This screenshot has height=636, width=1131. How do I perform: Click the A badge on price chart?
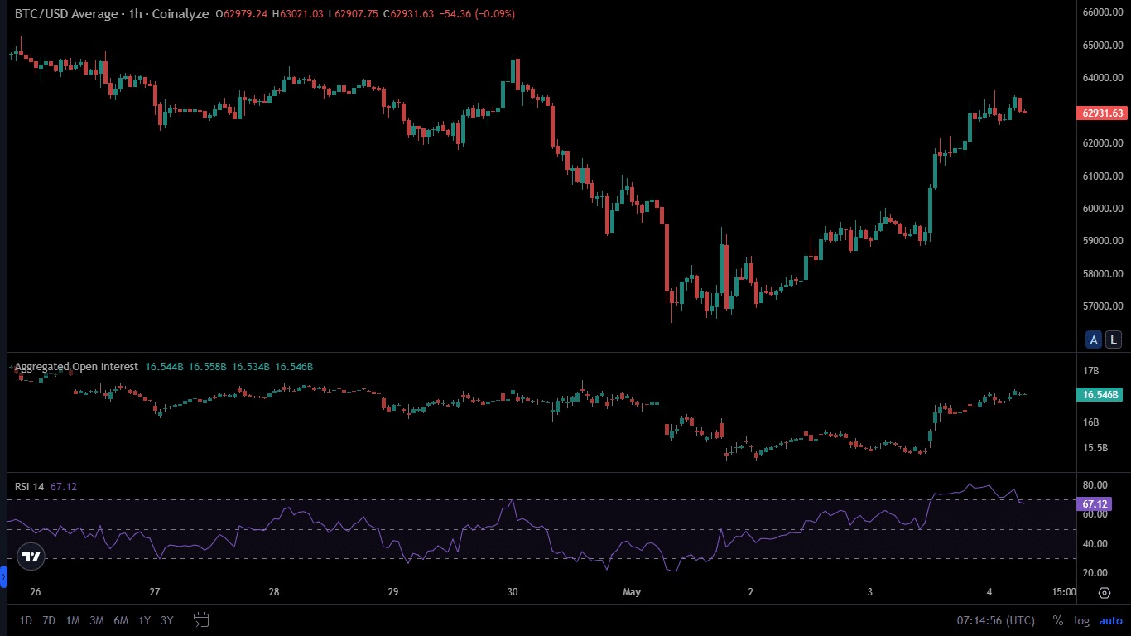coord(1094,339)
